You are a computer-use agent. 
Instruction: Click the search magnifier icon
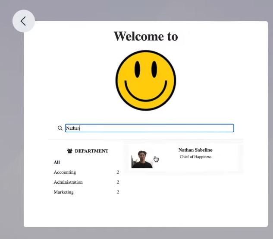click(60, 128)
